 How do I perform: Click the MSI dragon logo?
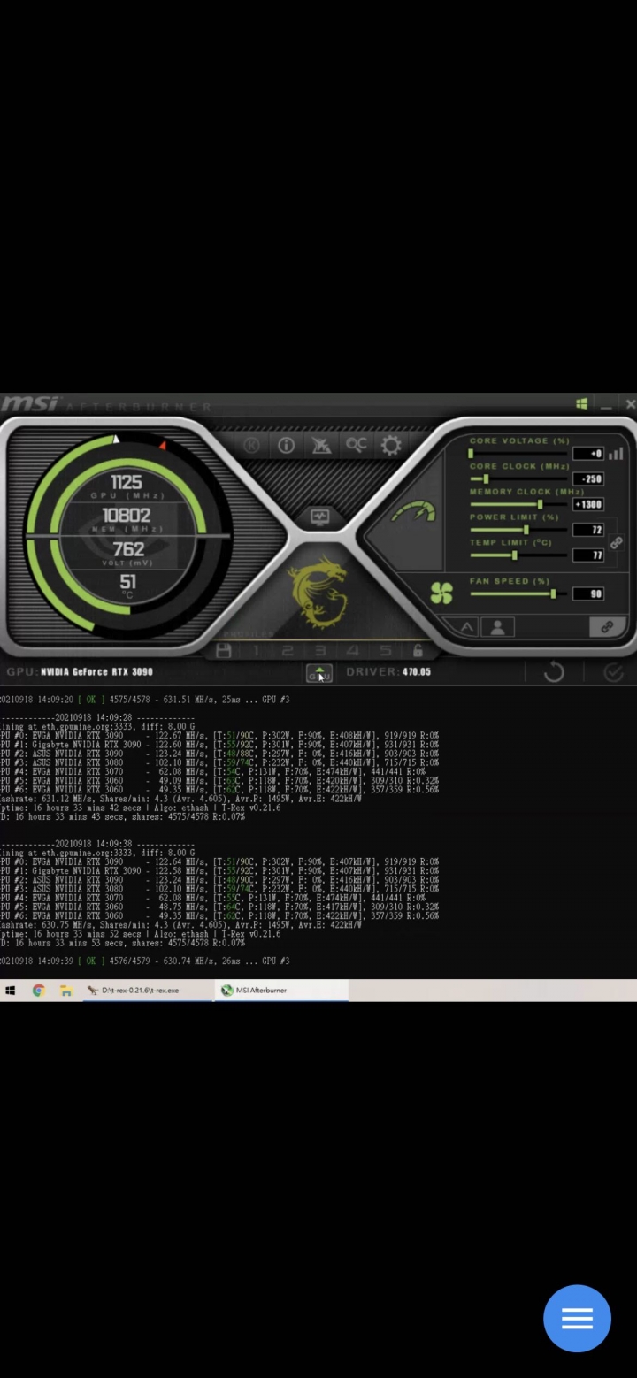point(318,592)
